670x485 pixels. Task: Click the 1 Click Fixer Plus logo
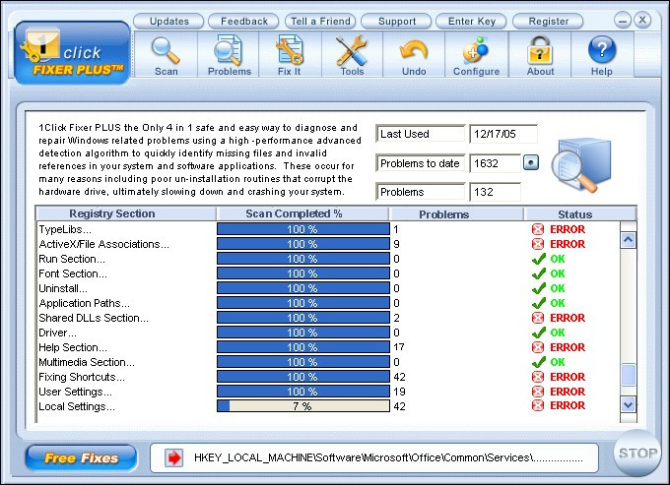click(72, 53)
